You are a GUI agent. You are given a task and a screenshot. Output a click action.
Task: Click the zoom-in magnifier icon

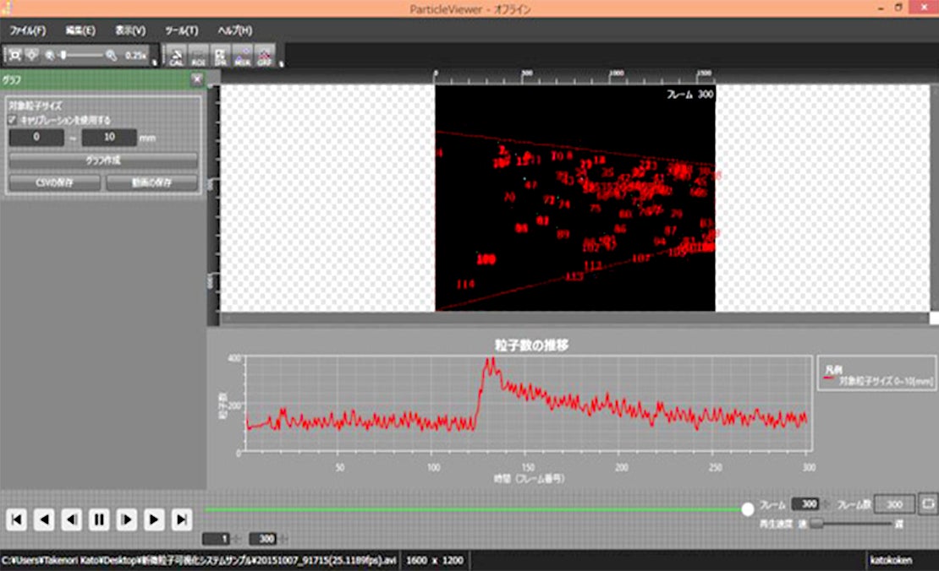click(111, 55)
